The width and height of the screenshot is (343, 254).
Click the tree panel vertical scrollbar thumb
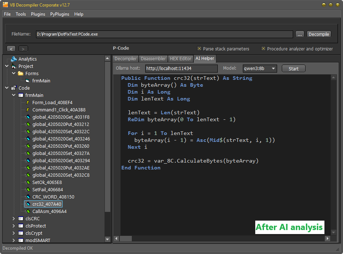point(107,137)
